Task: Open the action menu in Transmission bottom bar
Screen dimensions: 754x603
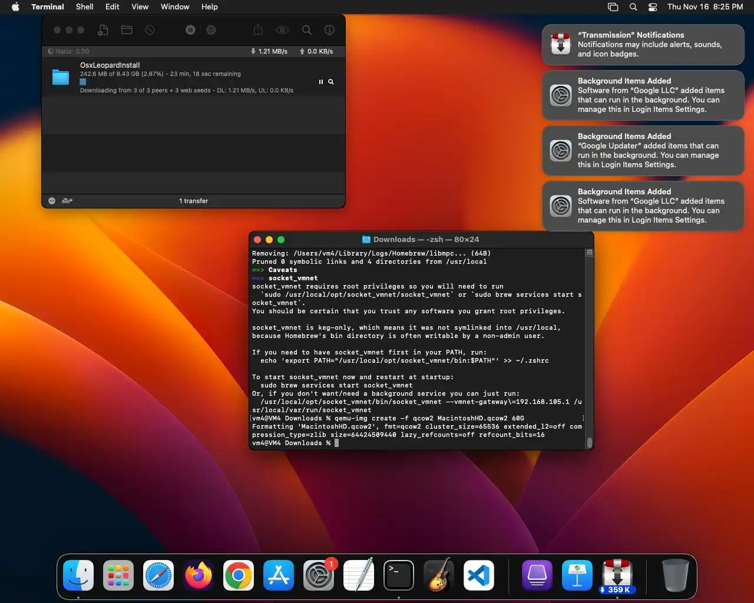Action: (x=52, y=201)
